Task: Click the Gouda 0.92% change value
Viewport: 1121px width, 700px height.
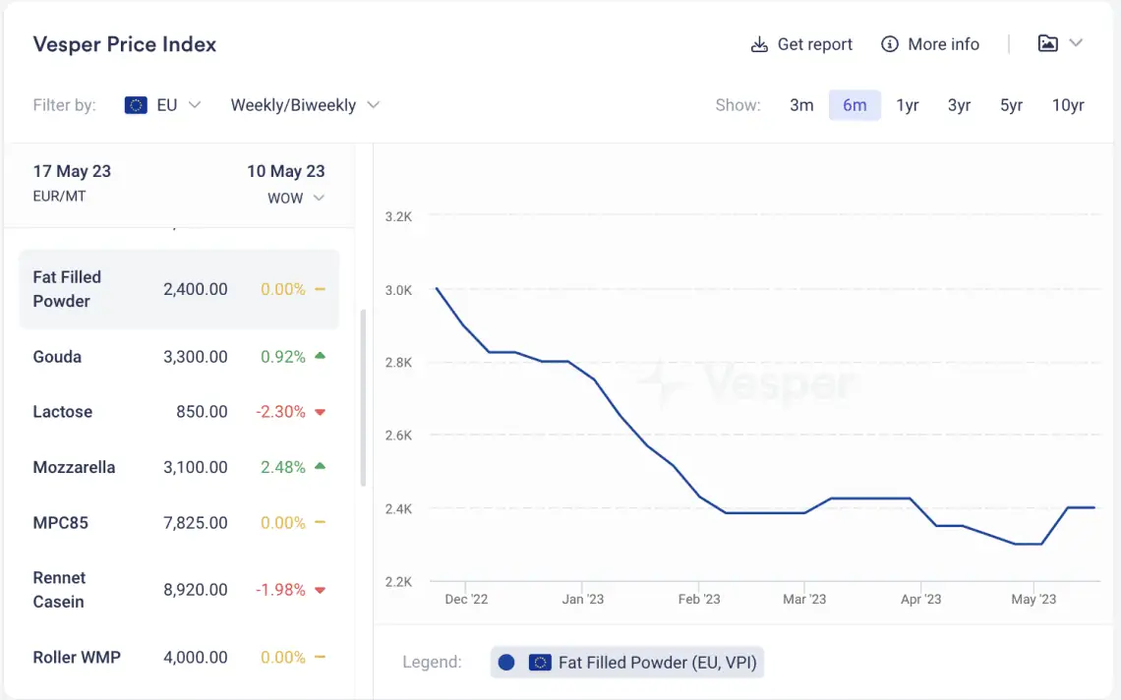Action: coord(283,356)
